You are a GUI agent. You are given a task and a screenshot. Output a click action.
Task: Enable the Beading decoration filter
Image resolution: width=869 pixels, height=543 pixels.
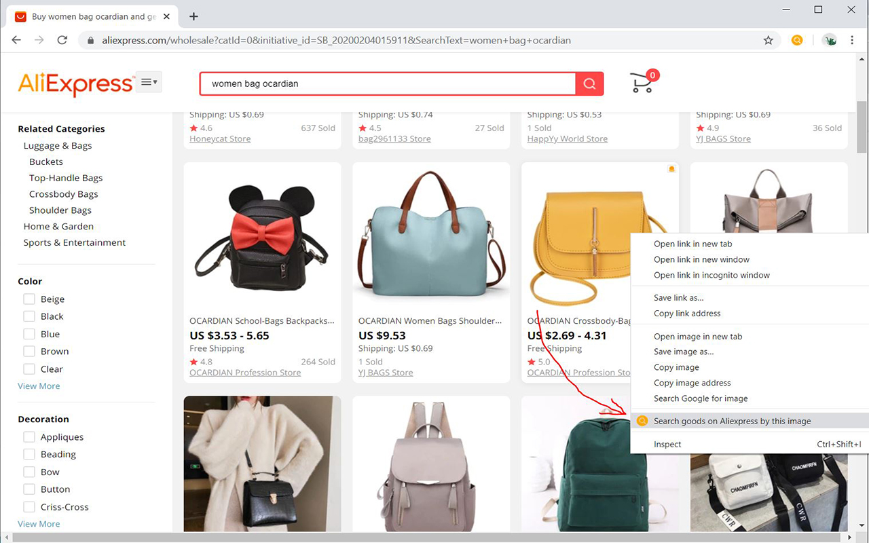click(29, 454)
